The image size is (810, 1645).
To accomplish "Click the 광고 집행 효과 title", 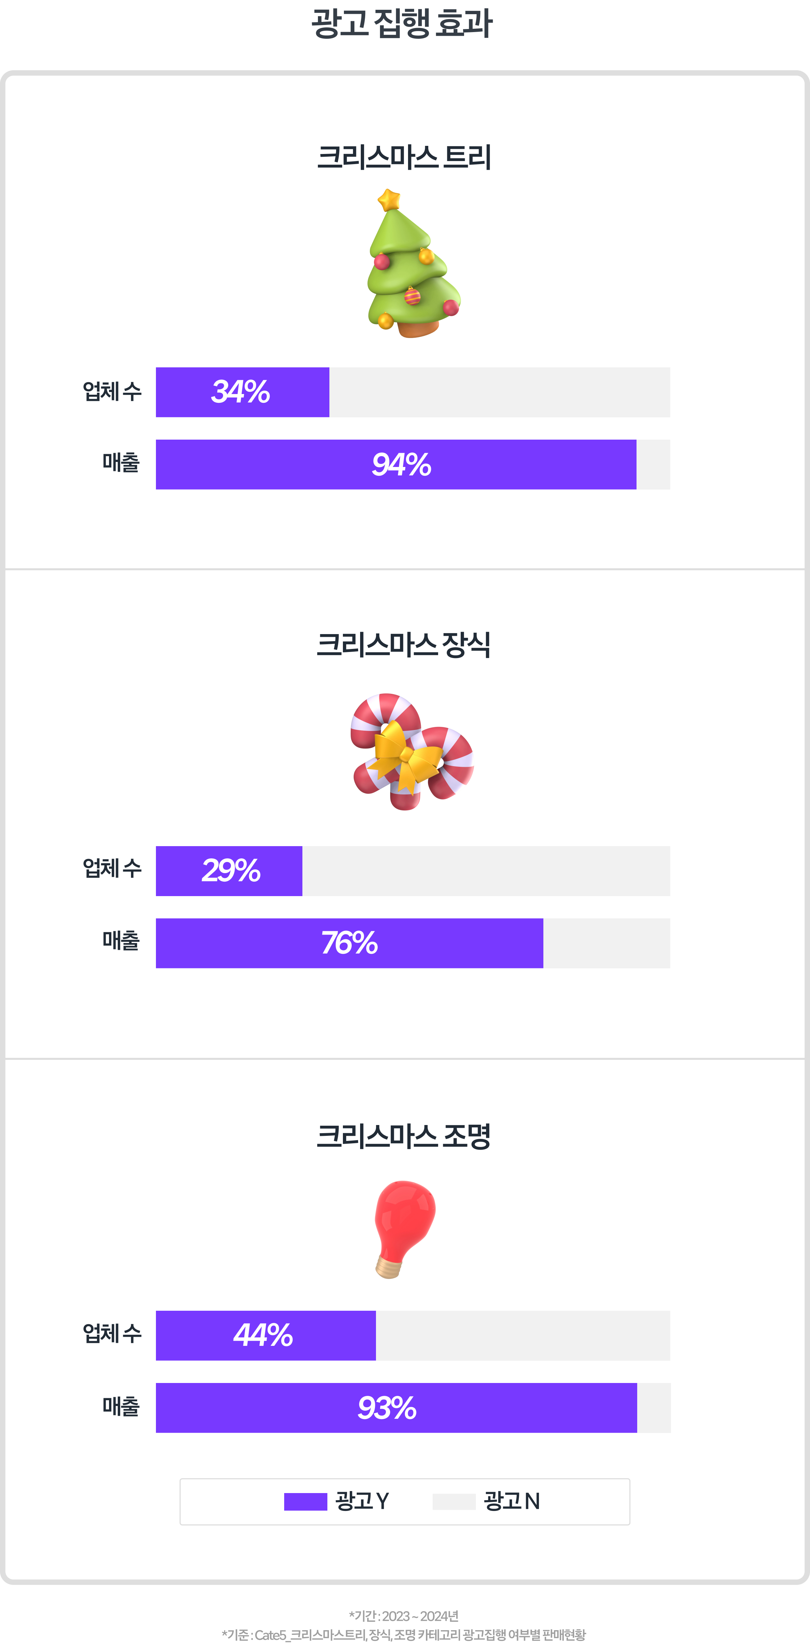I will (402, 24).
